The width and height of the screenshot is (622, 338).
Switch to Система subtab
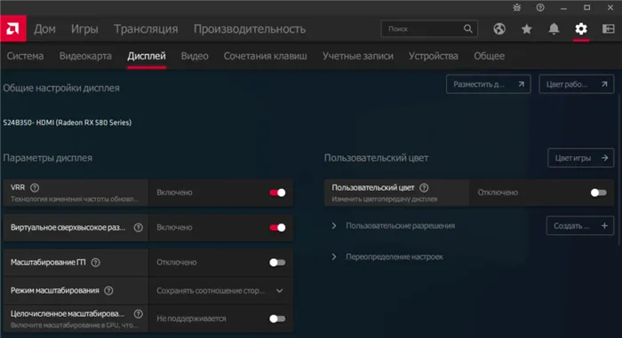(x=26, y=56)
